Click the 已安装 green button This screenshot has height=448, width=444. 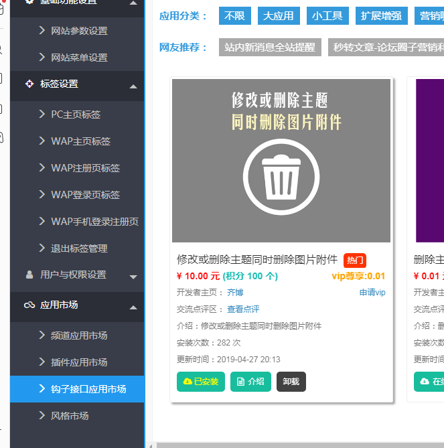click(x=201, y=382)
